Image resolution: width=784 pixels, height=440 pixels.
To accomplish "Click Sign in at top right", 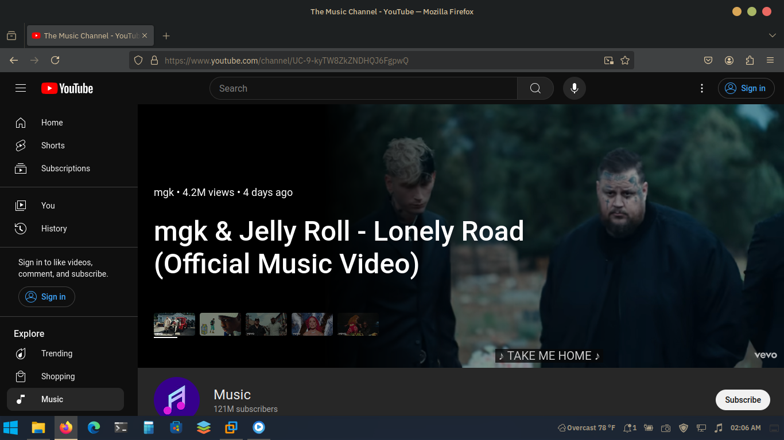I will [746, 88].
